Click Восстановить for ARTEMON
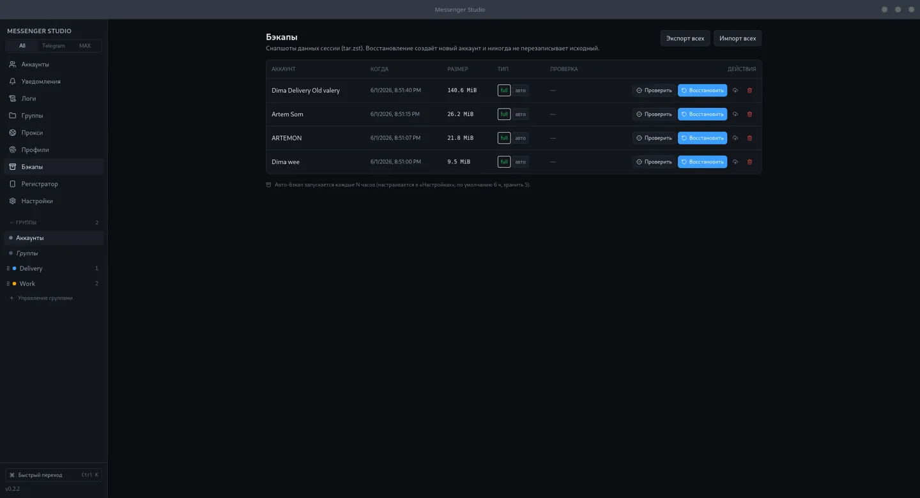Viewport: 920px width, 498px height. 702,138
